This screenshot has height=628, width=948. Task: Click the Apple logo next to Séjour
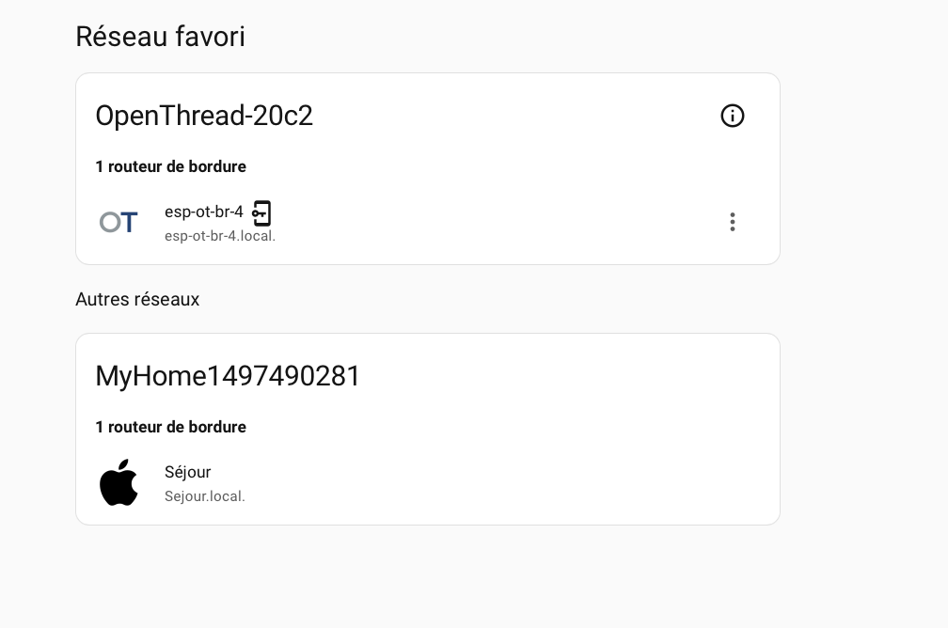pos(118,482)
